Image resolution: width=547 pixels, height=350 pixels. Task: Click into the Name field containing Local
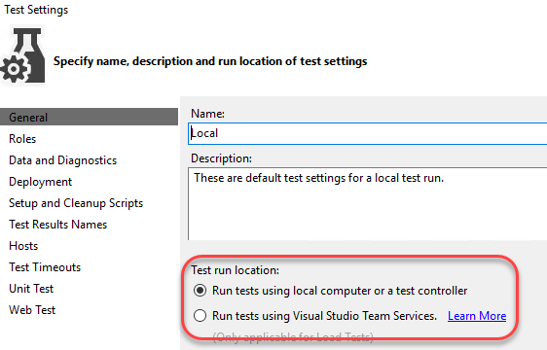[367, 133]
